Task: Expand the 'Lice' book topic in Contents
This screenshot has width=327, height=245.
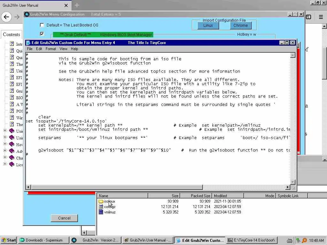Action: (x=5, y=164)
